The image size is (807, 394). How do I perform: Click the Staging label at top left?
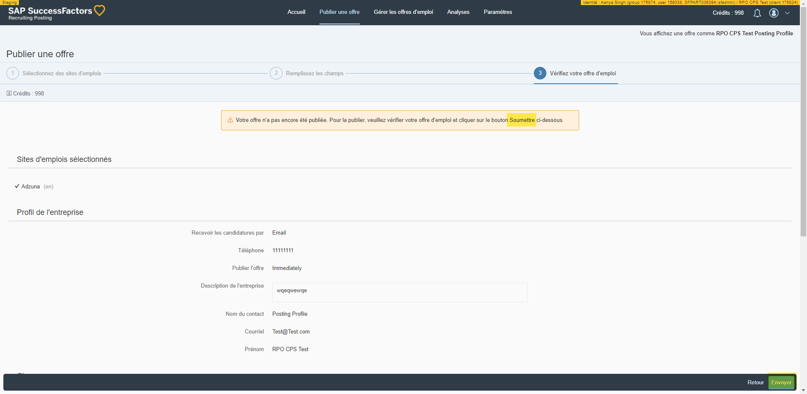tap(9, 3)
